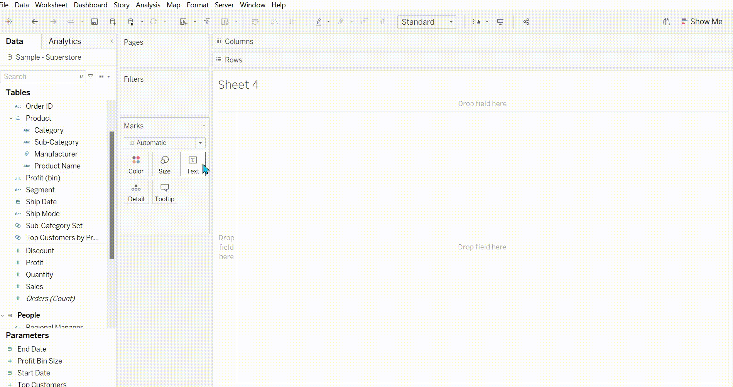733x387 pixels.
Task: Click the Detail marks card
Action: pos(136,192)
